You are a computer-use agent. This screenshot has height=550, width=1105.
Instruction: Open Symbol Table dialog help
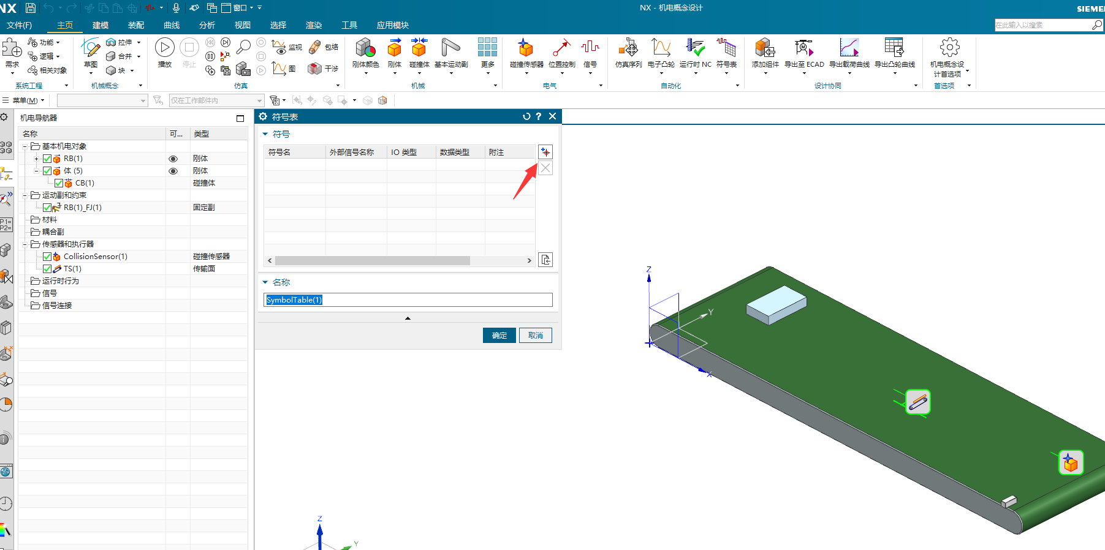539,116
